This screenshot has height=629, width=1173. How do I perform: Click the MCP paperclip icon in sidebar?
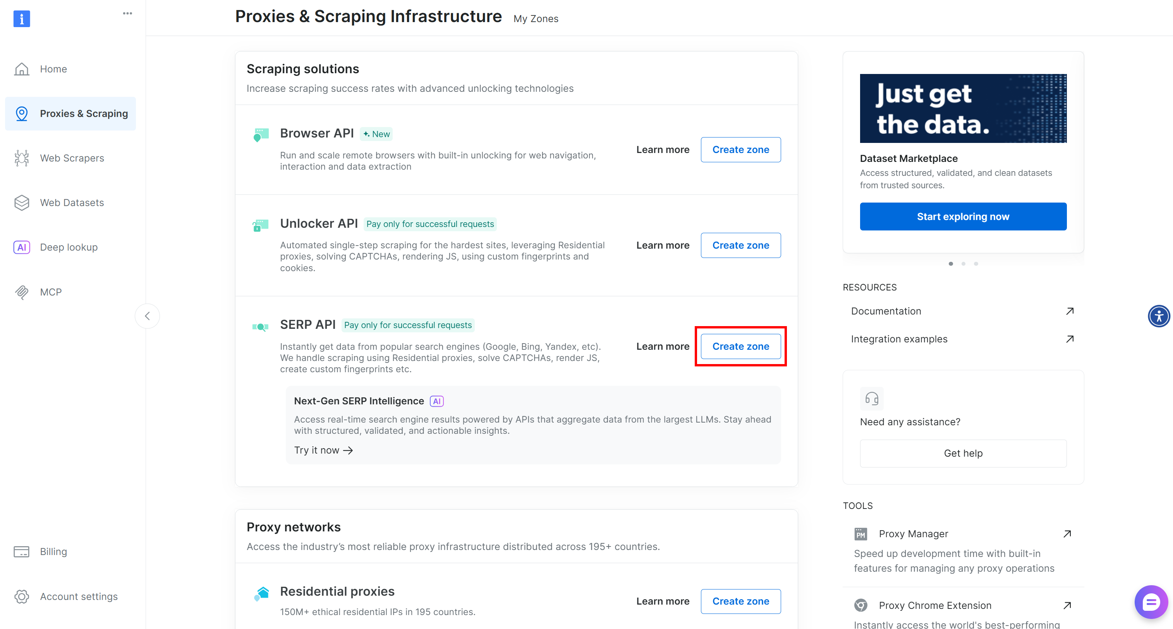pos(21,292)
